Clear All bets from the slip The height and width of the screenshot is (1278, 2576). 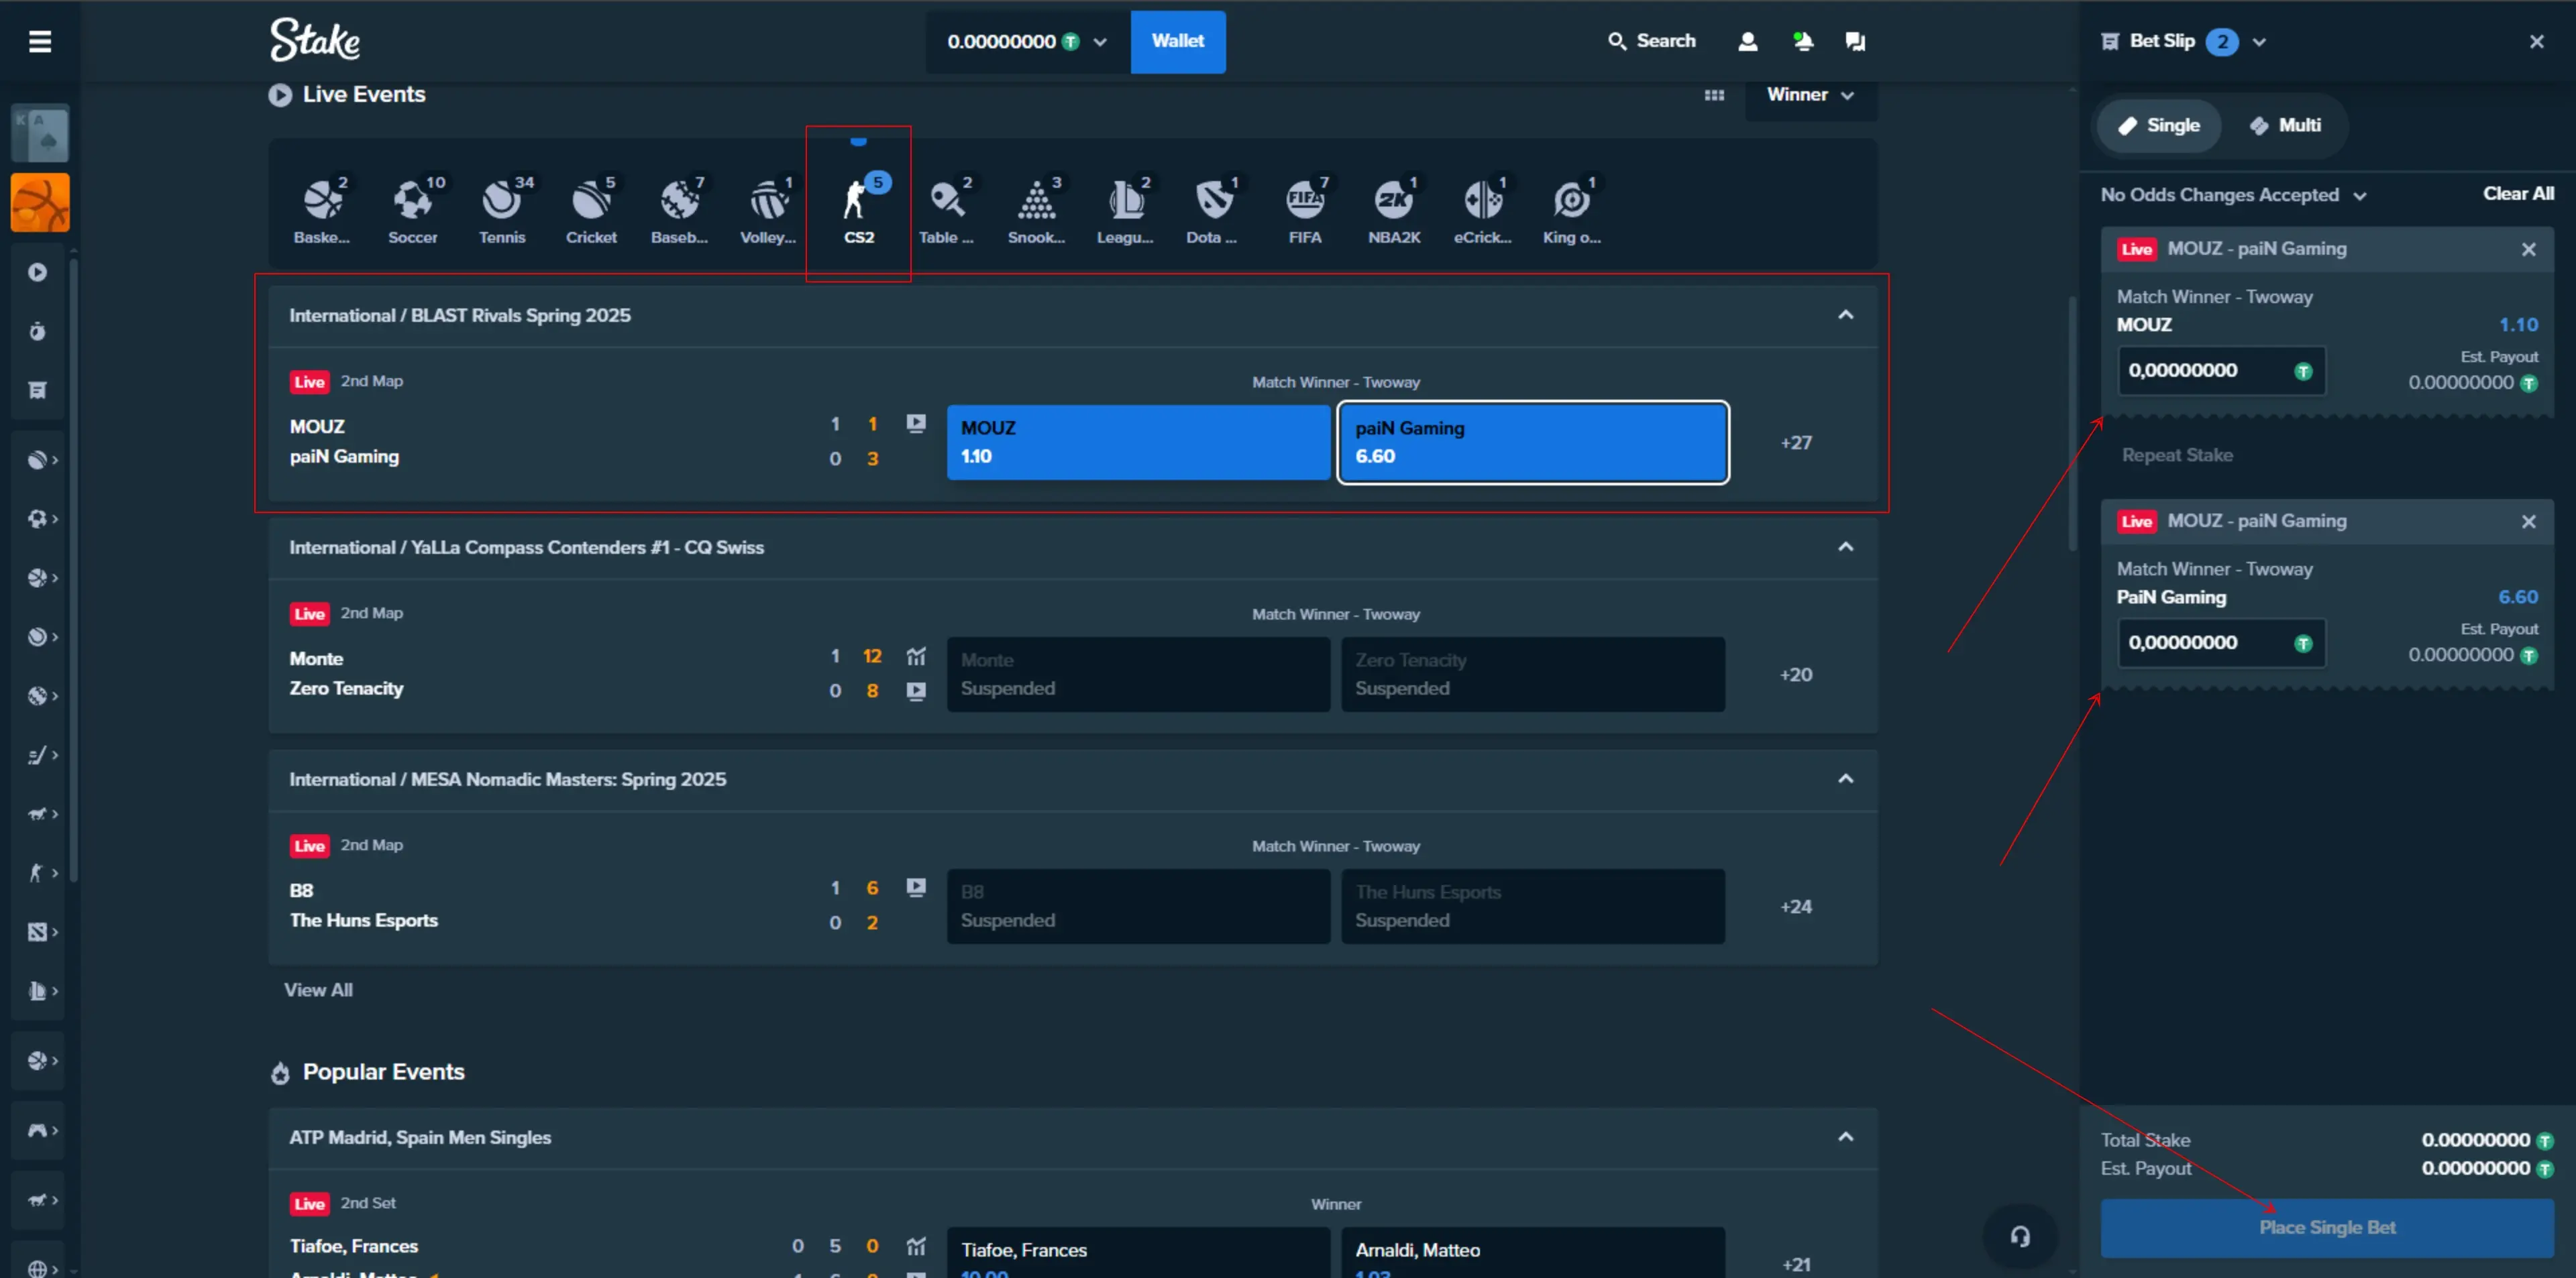pyautogui.click(x=2518, y=194)
